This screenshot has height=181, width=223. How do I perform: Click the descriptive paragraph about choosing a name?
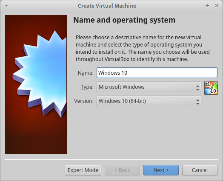coord(143,48)
